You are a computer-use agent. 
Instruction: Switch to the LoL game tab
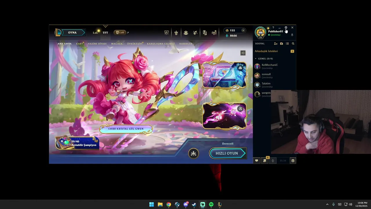coord(95,33)
